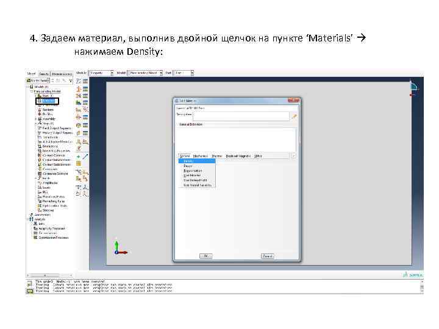Viewport: 439px width, 329px height.
Task: Choose User Output Variables menu entry
Action: click(x=197, y=185)
